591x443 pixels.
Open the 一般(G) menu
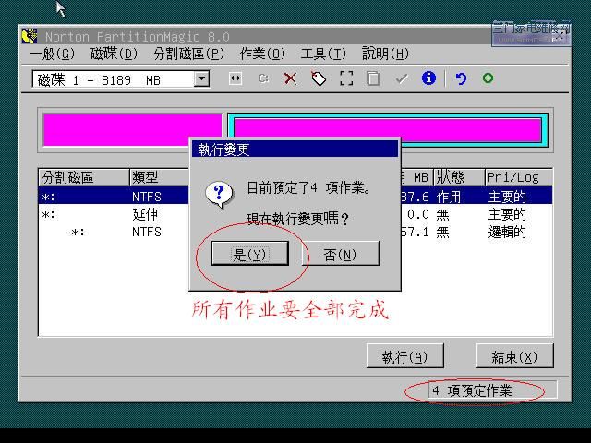coord(53,54)
